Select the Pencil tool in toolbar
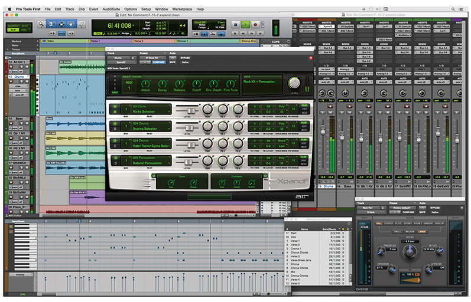The image size is (471, 302). (80, 24)
